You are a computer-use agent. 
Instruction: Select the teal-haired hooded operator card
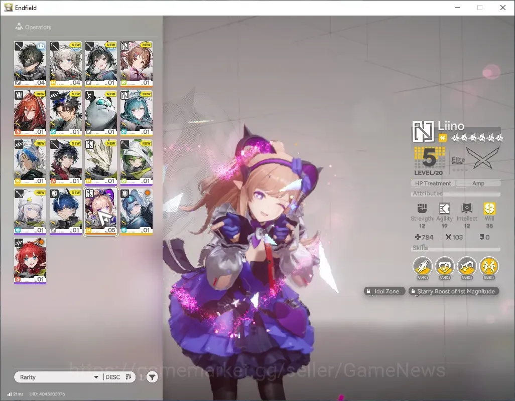pos(137,113)
